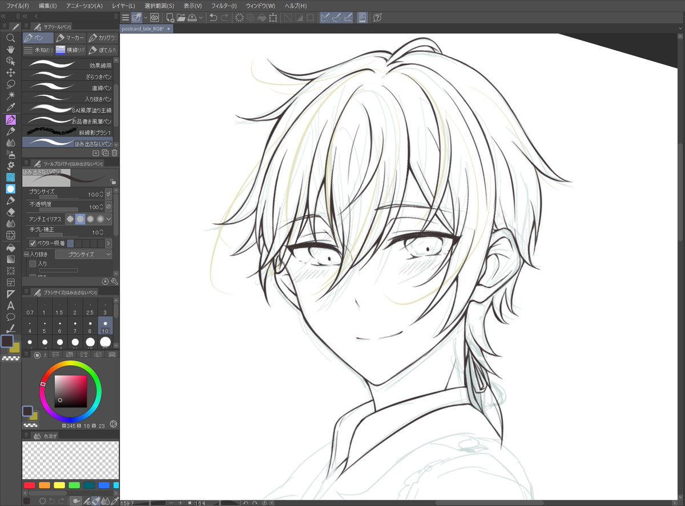Select the Frame border tool
This screenshot has width=685, height=506.
(10, 282)
